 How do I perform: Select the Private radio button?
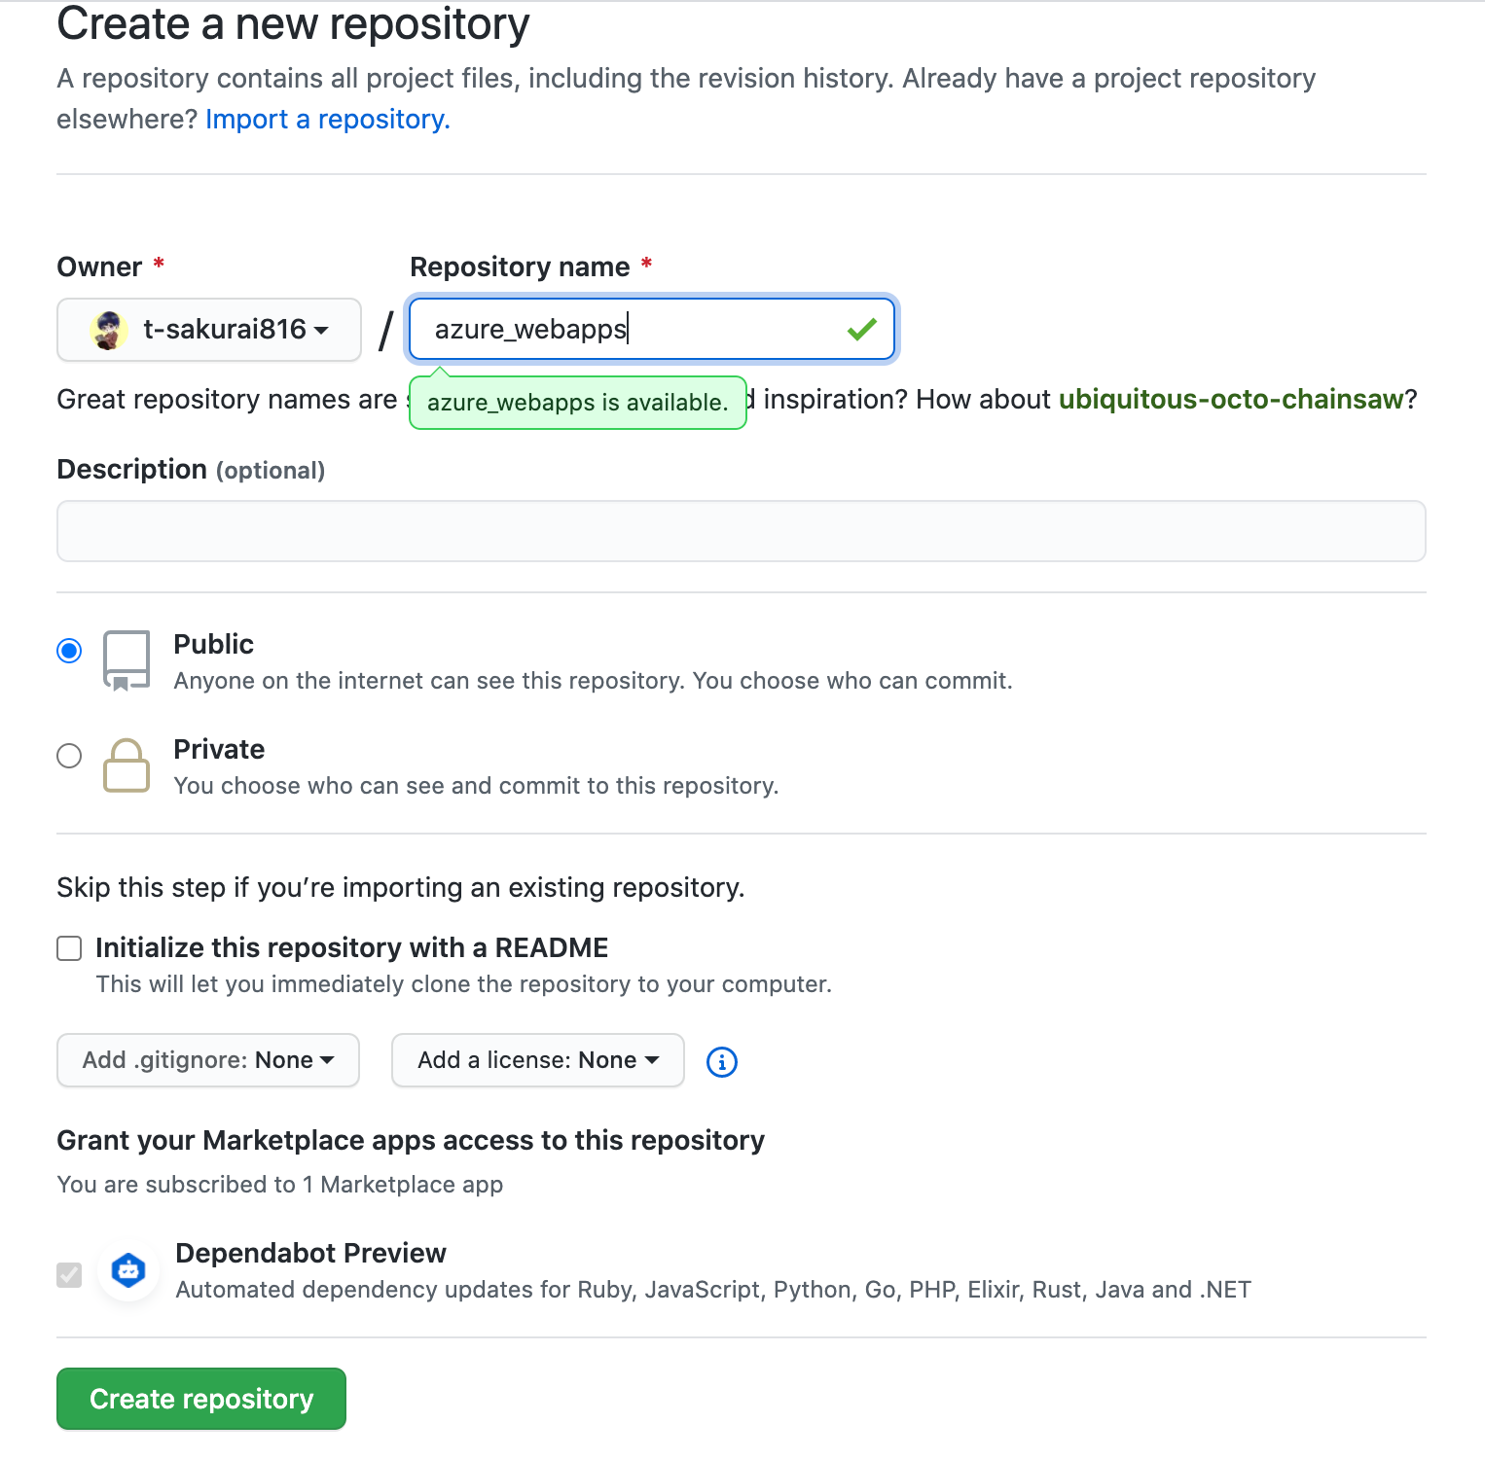(x=69, y=756)
